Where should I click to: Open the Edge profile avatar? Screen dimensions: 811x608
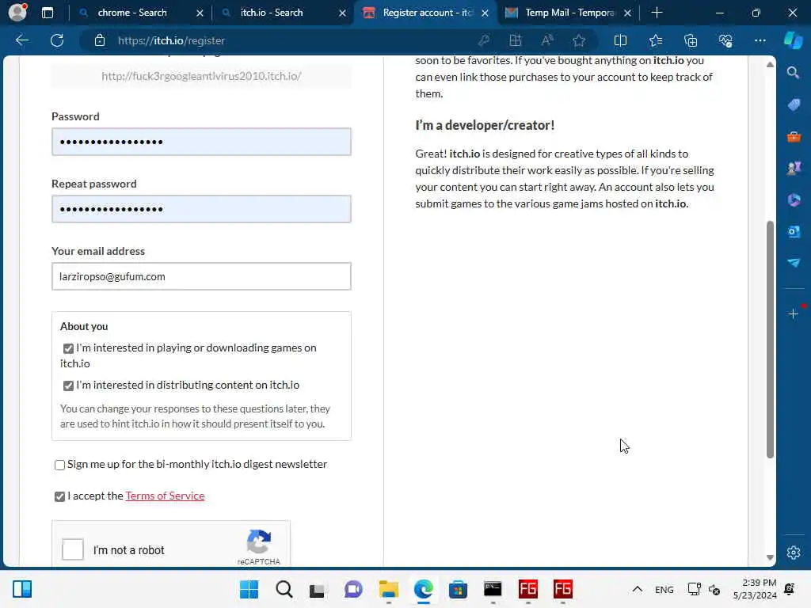(17, 12)
